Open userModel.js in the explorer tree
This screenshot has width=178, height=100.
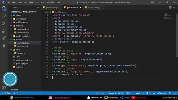click(23, 32)
